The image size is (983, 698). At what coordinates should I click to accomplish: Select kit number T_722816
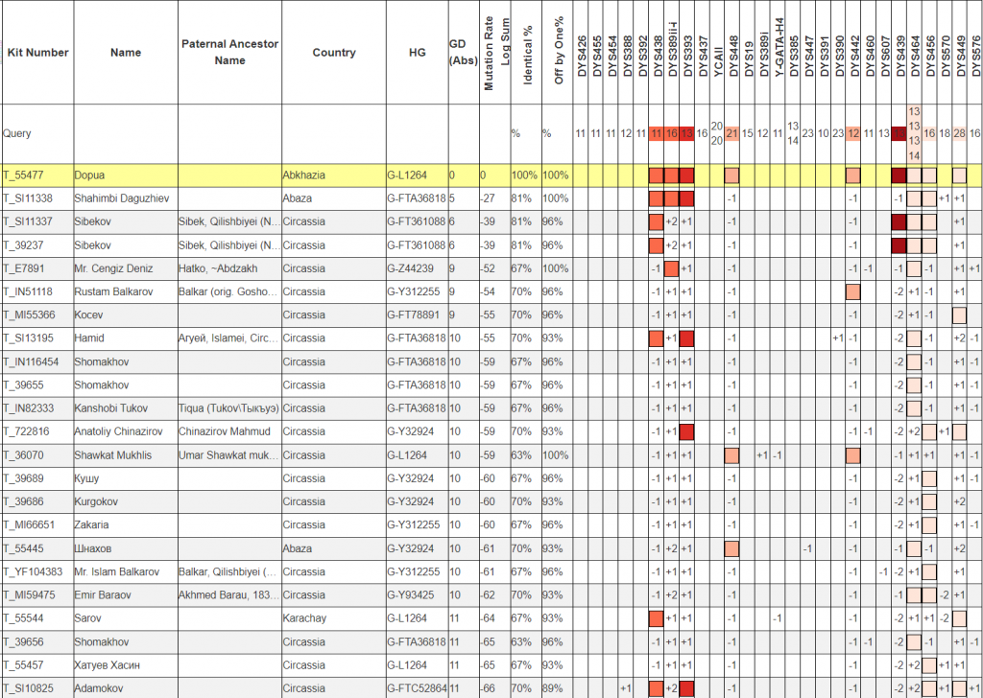[26, 431]
